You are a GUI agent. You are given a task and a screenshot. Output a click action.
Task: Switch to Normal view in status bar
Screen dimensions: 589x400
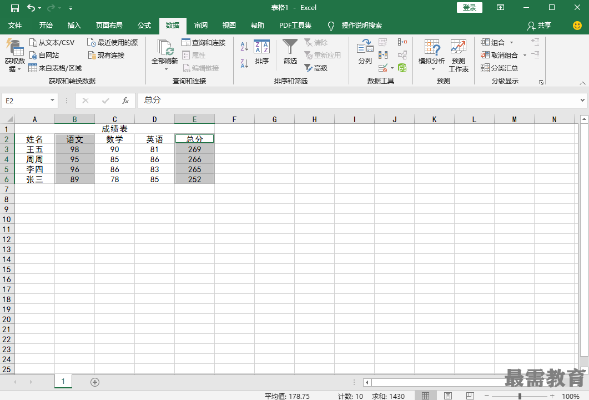click(425, 396)
